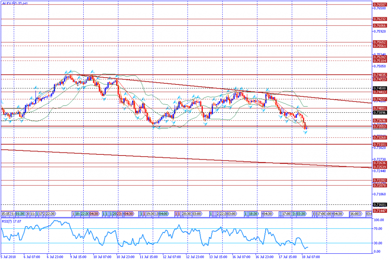Select the 0.75184 price level label
The height and width of the screenshot is (261, 391).
tap(380, 61)
